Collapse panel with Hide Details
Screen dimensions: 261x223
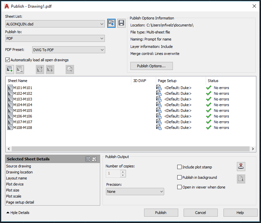tap(18, 213)
